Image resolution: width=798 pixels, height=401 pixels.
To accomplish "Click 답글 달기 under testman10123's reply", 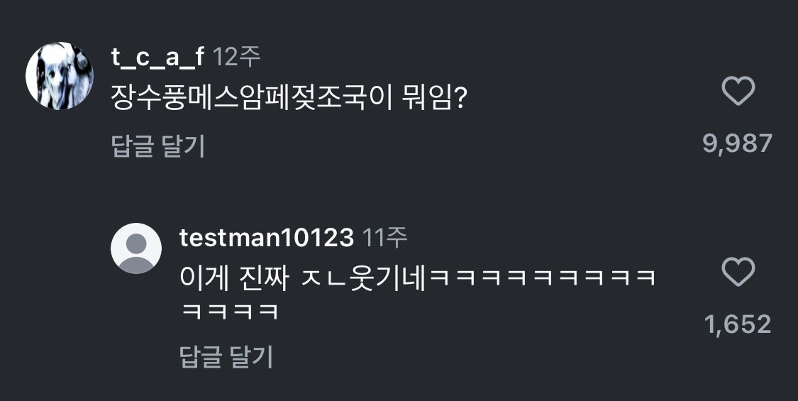I will click(226, 357).
